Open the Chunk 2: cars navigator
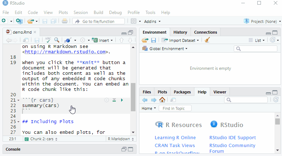 41,139
